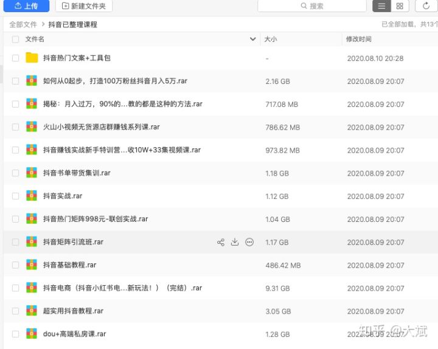Open the filename sort dropdown arrow
This screenshot has height=349, width=438.
(x=253, y=39)
